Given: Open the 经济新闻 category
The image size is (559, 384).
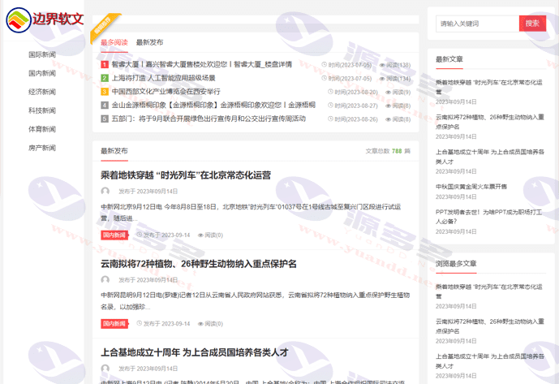Looking at the screenshot, I should (x=42, y=92).
